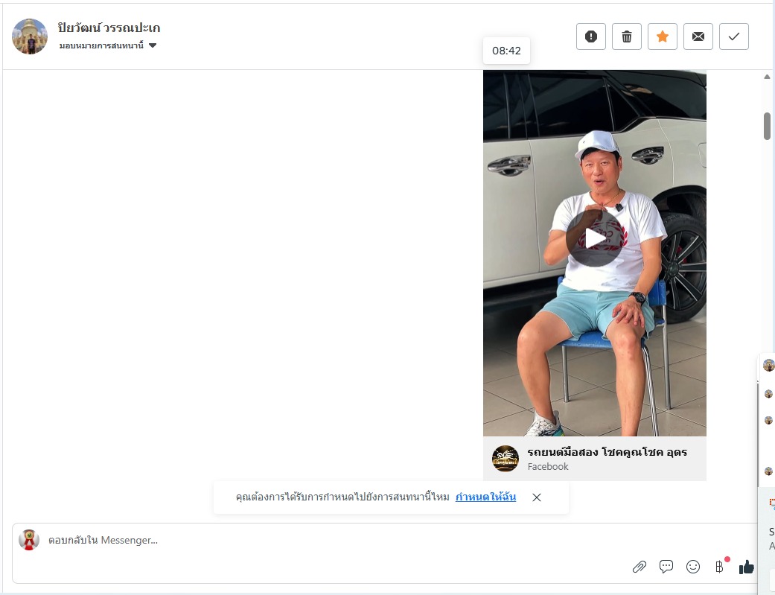The image size is (775, 595).
Task: Mark conversation as spam with exclamation icon
Action: click(590, 36)
